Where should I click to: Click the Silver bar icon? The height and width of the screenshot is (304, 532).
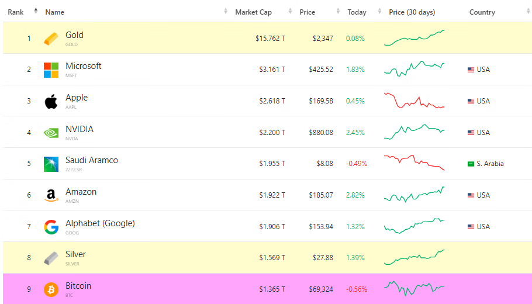pos(51,258)
